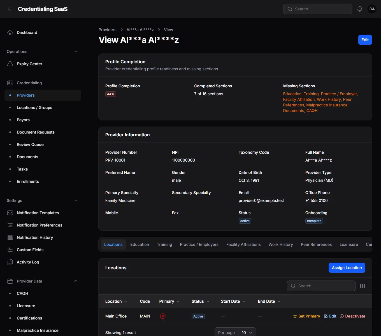The width and height of the screenshot is (381, 336).
Task: Click the Activity Log clipboard icon
Action: 10,262
